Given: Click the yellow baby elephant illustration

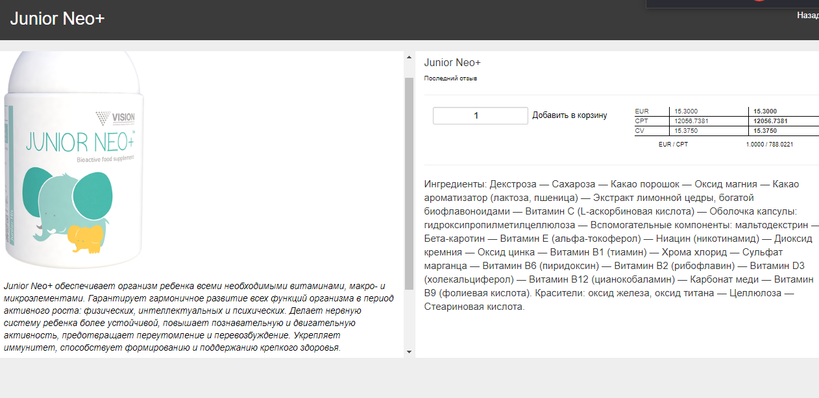Looking at the screenshot, I should point(86,239).
